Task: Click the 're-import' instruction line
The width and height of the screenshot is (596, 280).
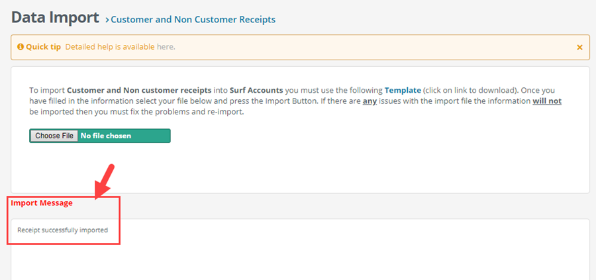Action: [136, 113]
